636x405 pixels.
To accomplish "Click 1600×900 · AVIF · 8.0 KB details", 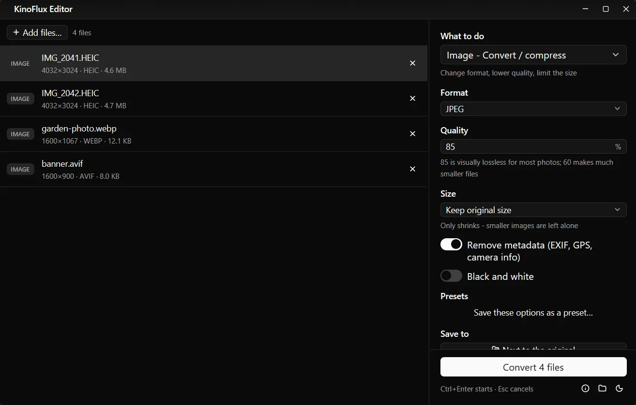I will tap(80, 176).
